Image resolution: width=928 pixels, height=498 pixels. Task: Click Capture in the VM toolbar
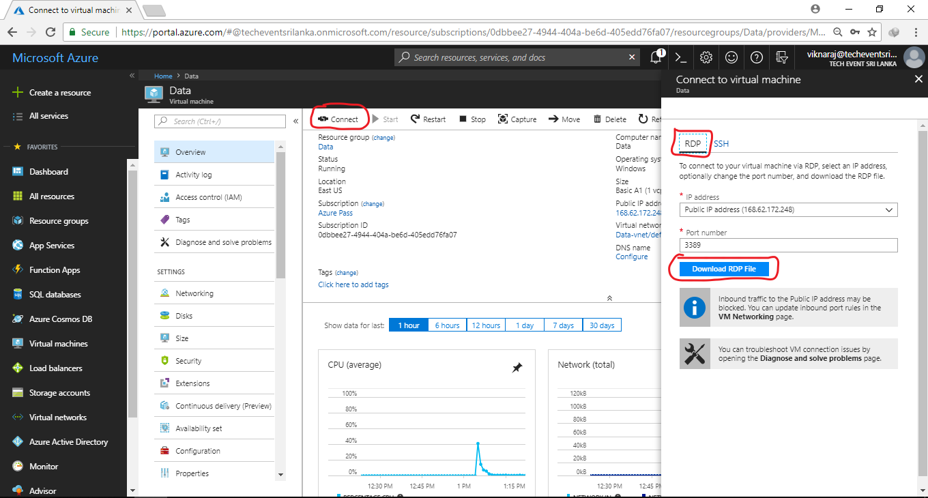(517, 119)
